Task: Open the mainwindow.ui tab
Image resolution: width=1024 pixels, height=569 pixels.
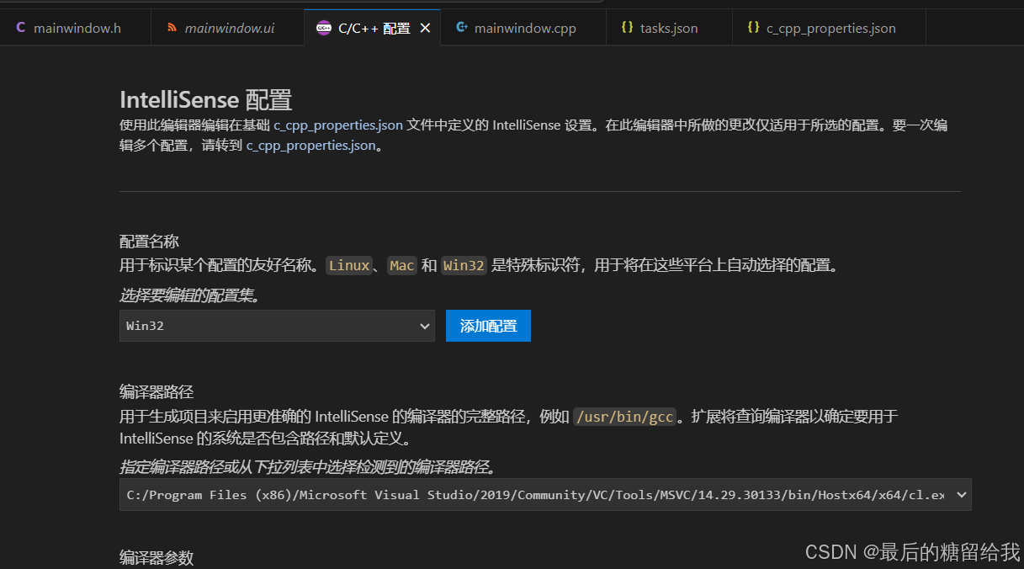Action: 227,28
